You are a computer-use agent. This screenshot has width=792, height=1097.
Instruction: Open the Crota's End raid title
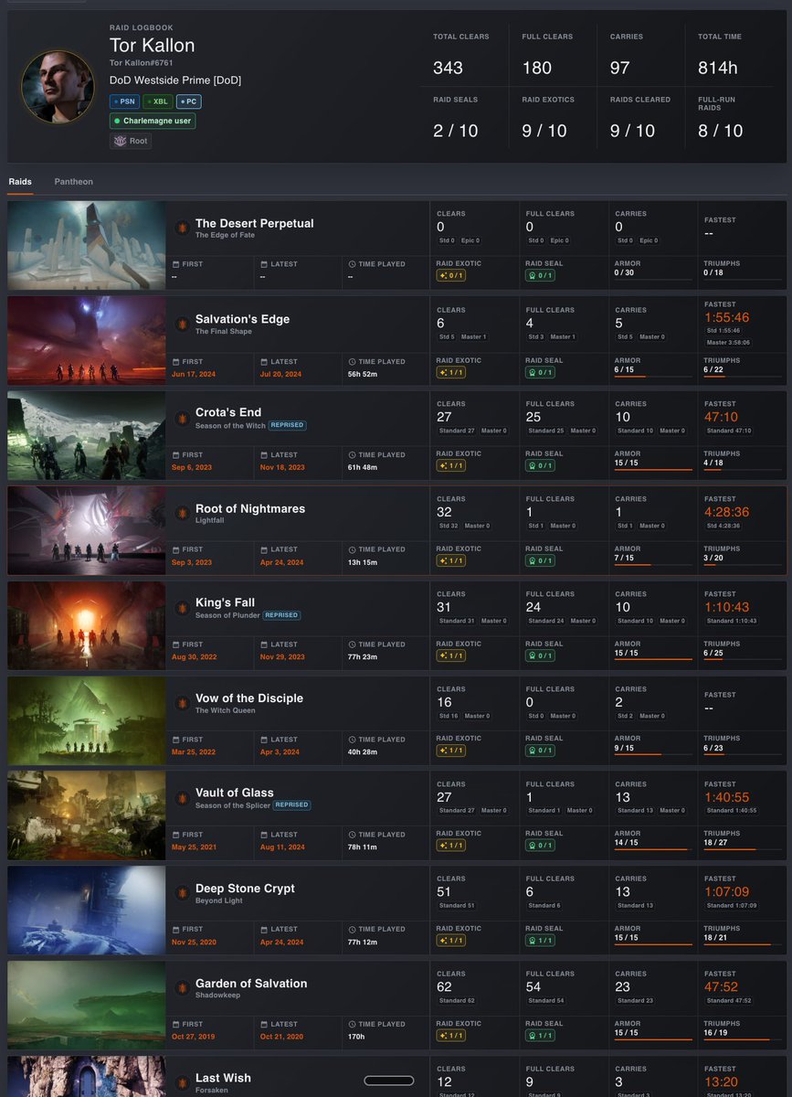click(x=228, y=413)
